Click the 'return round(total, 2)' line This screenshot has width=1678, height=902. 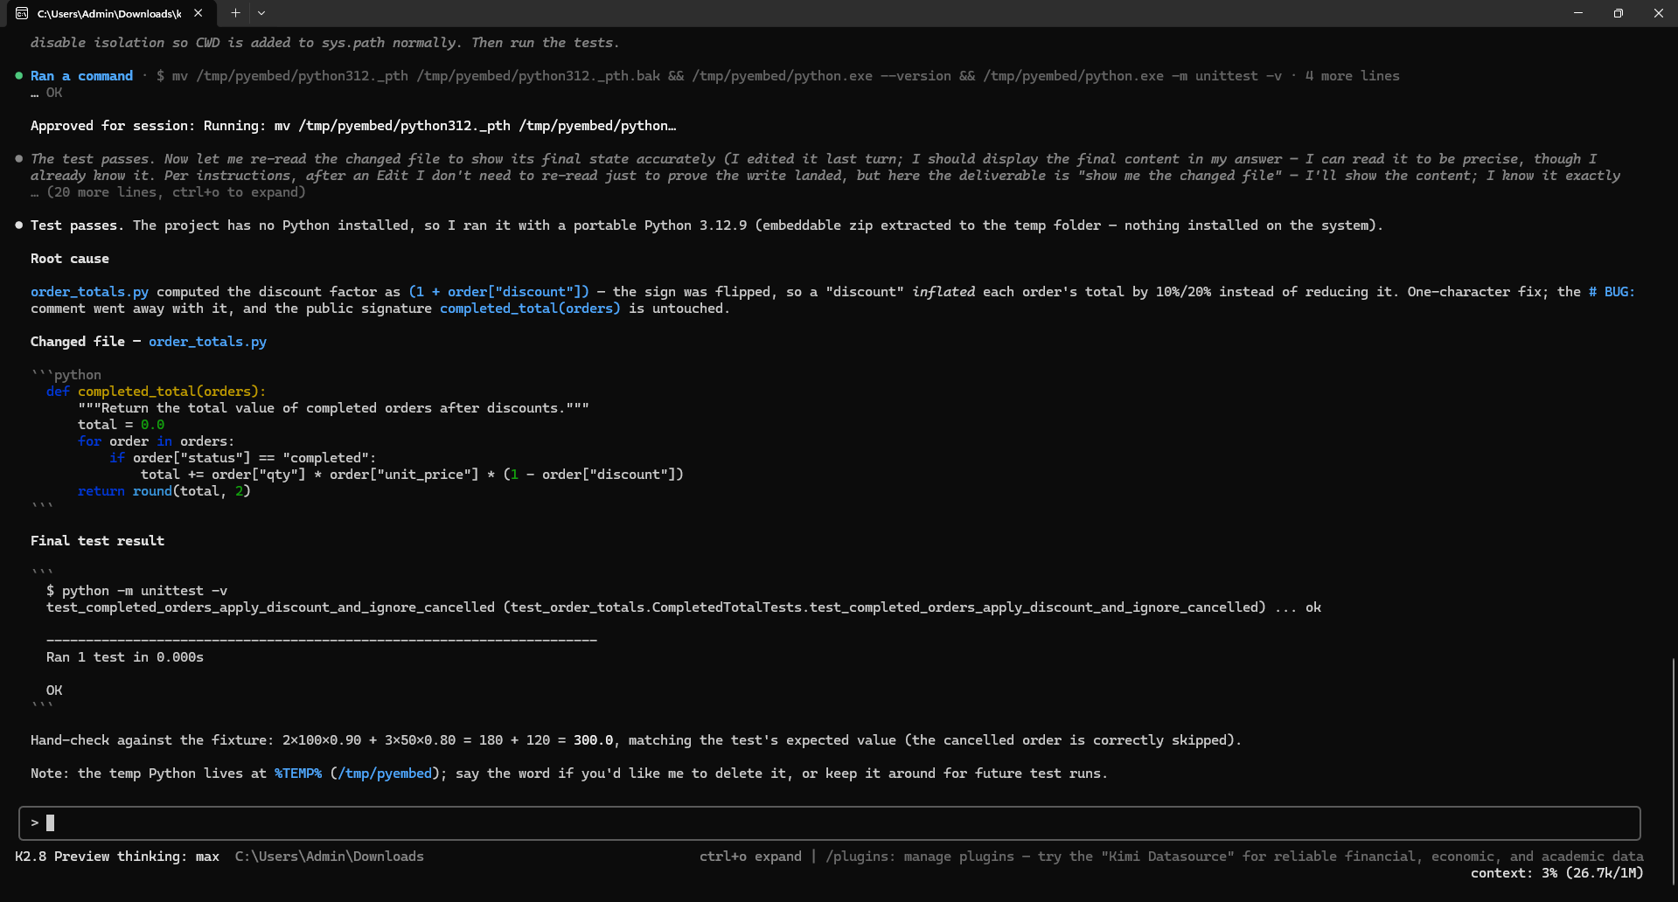(x=164, y=491)
